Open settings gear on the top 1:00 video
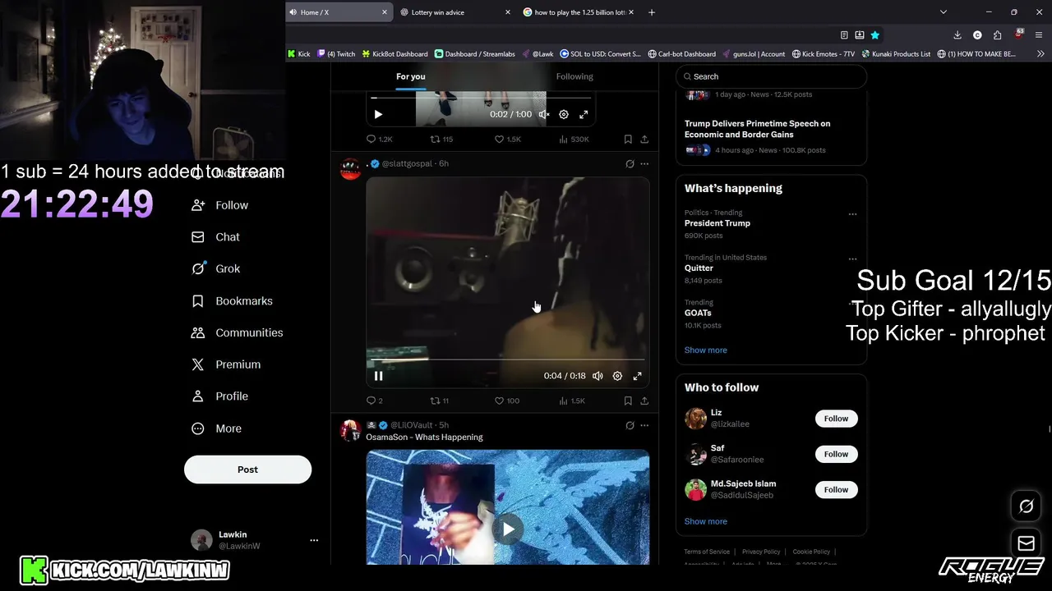Image resolution: width=1052 pixels, height=591 pixels. tap(564, 115)
